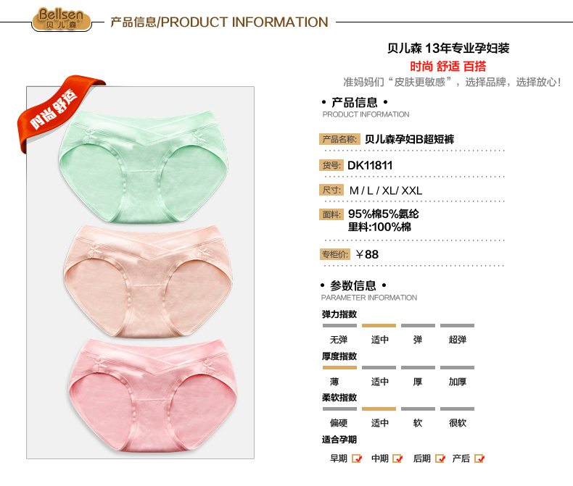Select the peach underwear image
The image size is (573, 486).
pos(148,281)
